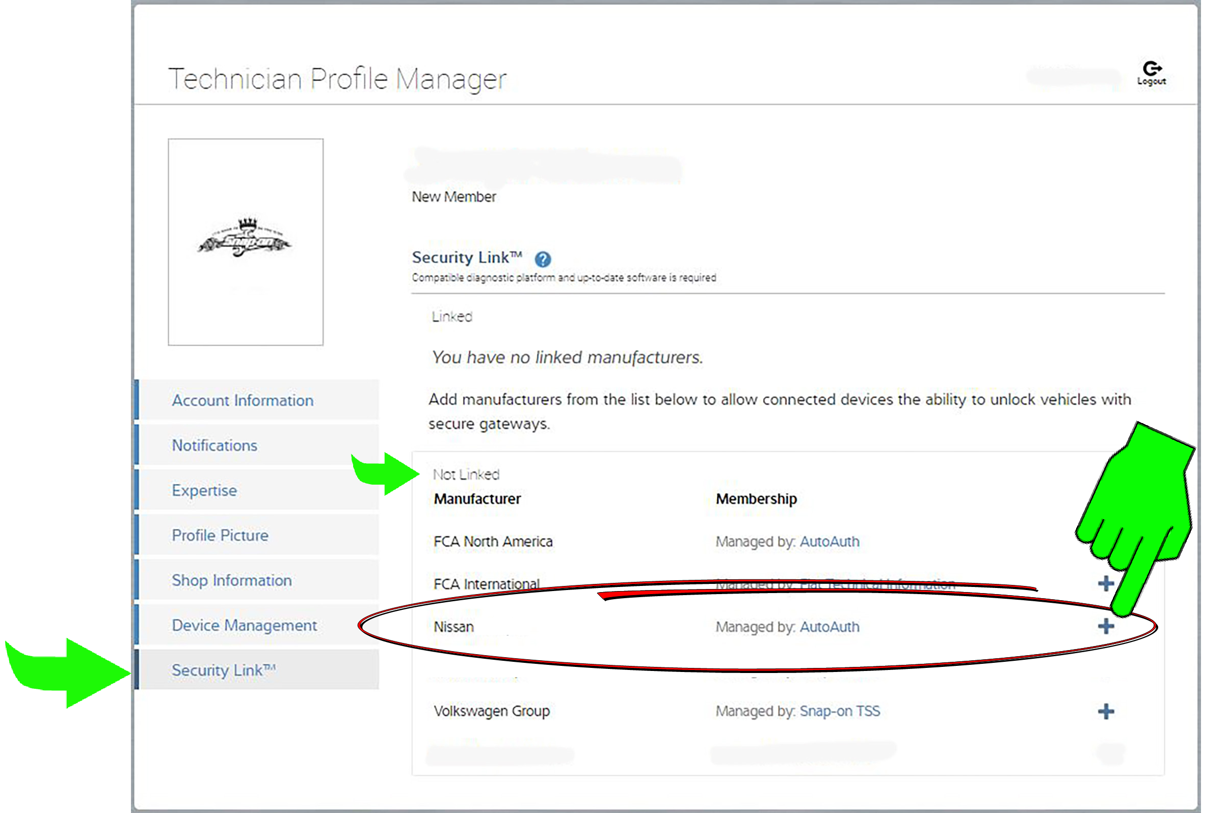Add Volkswagen Group with its plus icon
This screenshot has height=813, width=1228.
point(1106,711)
